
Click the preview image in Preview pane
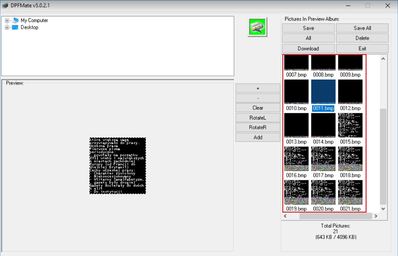118,165
